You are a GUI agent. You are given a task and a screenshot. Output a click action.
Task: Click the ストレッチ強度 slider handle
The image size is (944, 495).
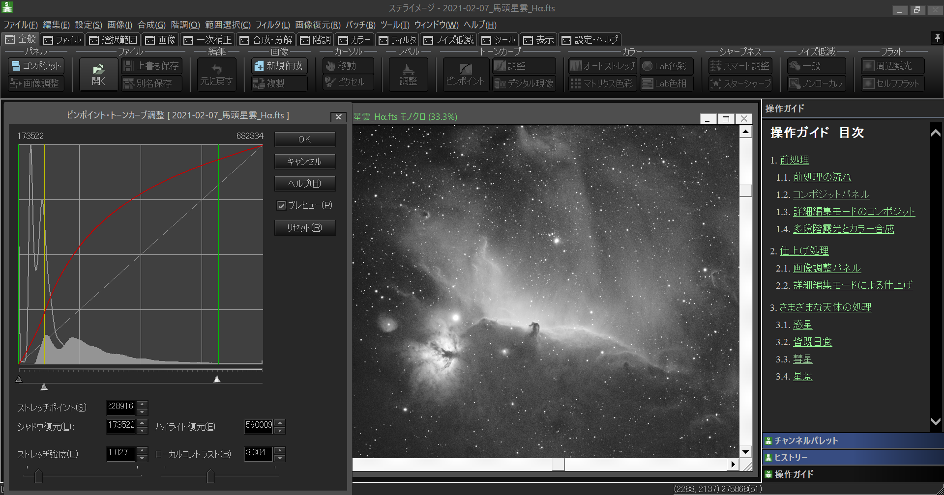(38, 476)
